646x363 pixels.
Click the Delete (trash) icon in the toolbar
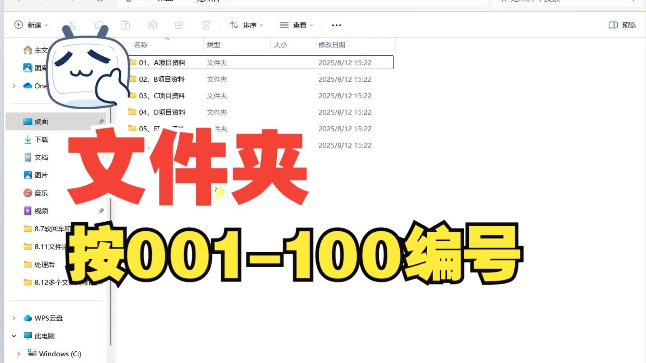click(205, 25)
